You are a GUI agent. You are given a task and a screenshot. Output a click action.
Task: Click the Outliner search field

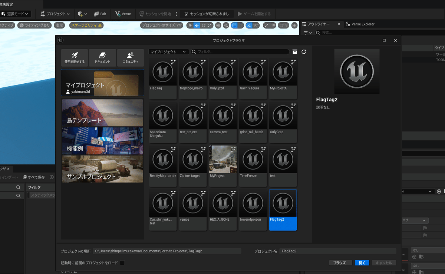[380, 33]
